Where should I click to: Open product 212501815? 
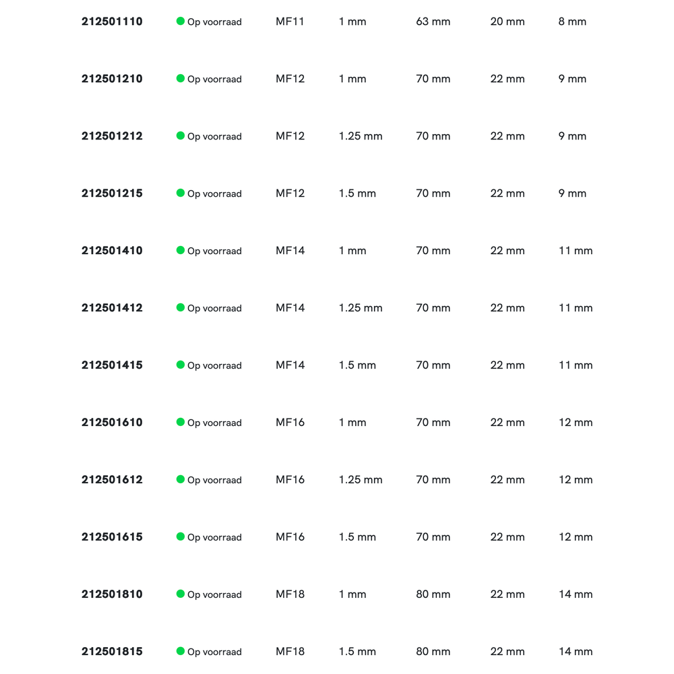[x=112, y=652]
